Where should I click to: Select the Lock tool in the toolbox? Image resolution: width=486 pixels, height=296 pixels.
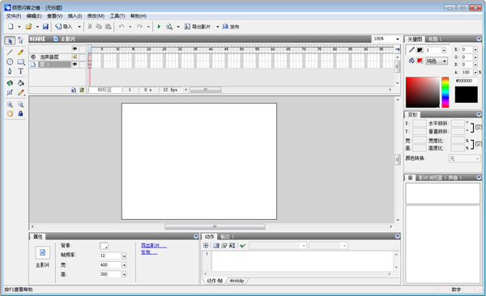click(x=20, y=113)
